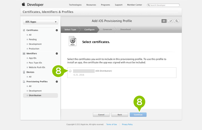Open the Resources menu

pyautogui.click(x=91, y=5)
